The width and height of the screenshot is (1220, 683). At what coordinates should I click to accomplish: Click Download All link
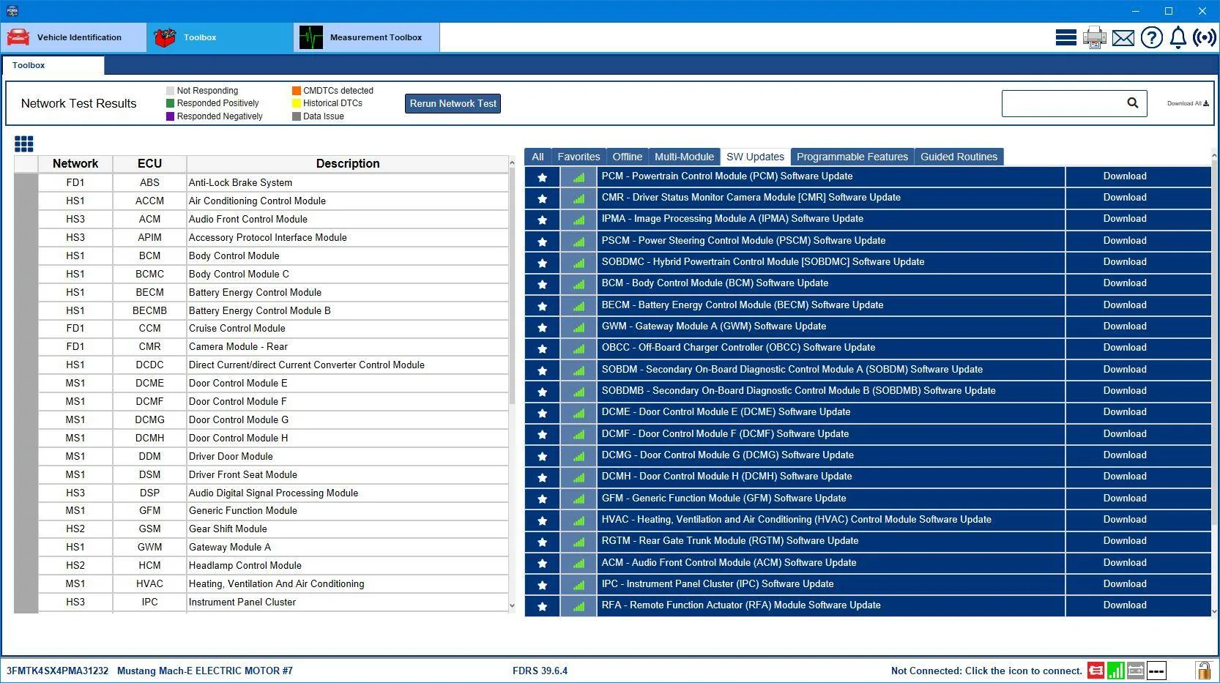pyautogui.click(x=1187, y=103)
